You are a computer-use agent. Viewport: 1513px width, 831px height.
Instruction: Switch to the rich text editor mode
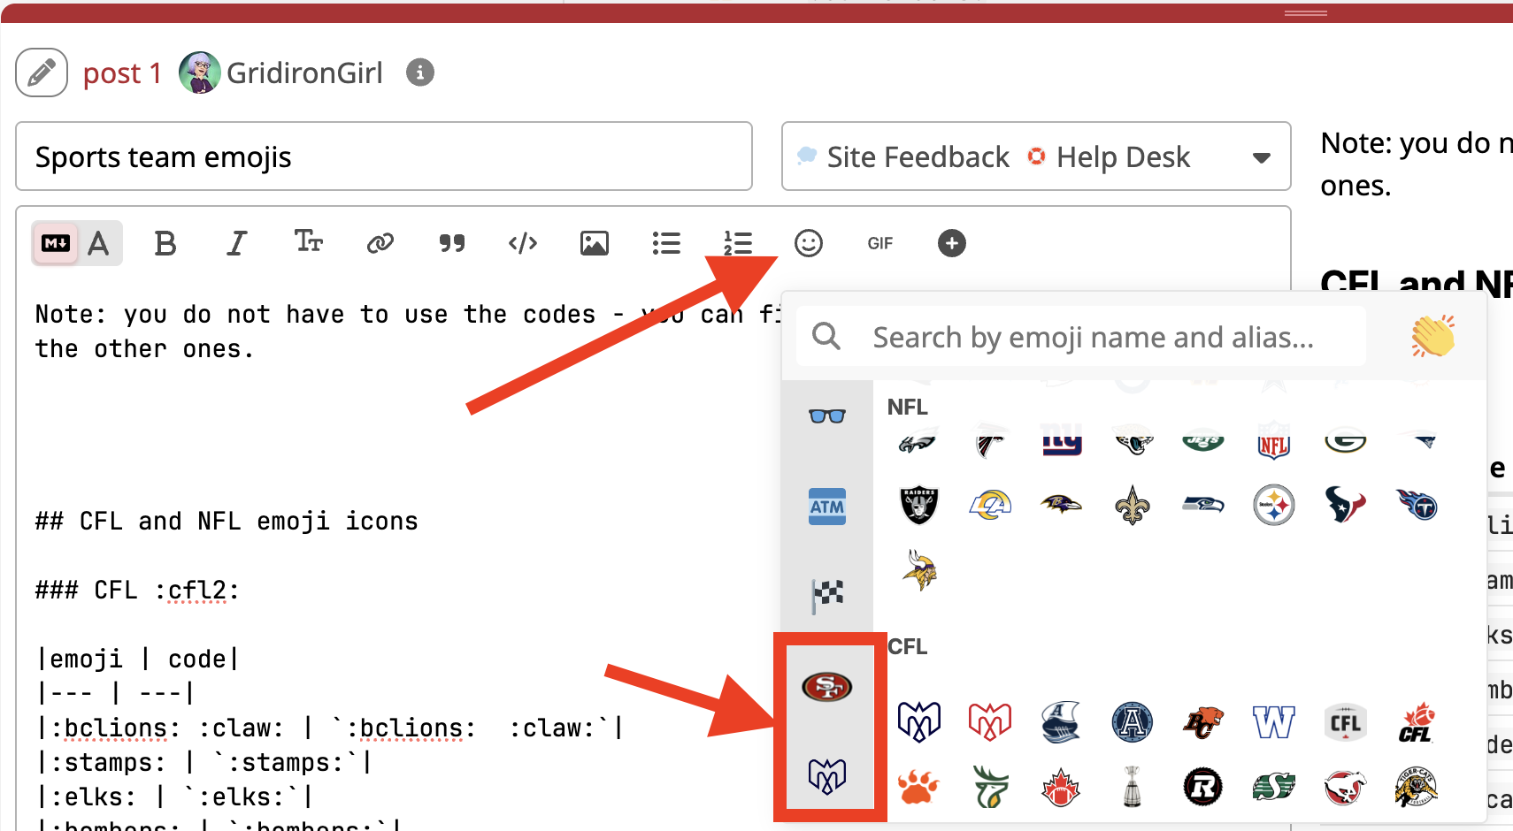[99, 243]
